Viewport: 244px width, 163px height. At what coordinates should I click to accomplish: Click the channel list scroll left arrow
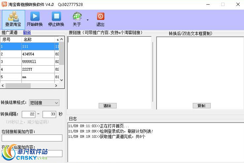click(x=3, y=85)
